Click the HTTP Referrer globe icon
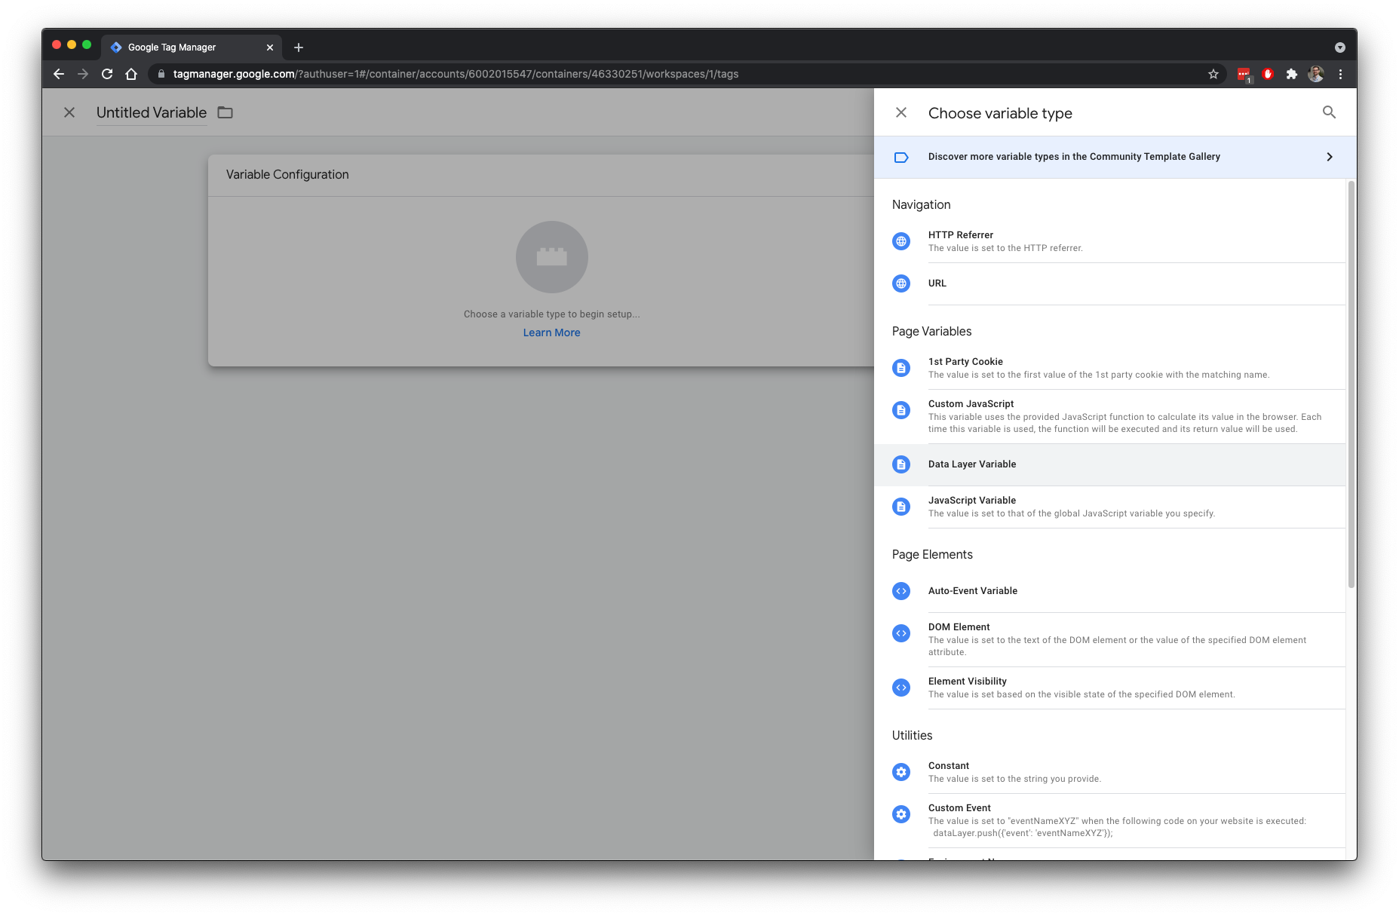The image size is (1399, 916). [x=901, y=241]
